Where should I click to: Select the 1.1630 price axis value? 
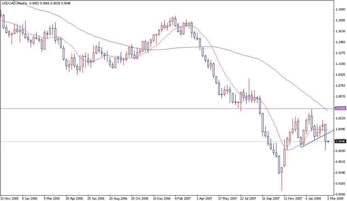pyautogui.click(x=341, y=31)
